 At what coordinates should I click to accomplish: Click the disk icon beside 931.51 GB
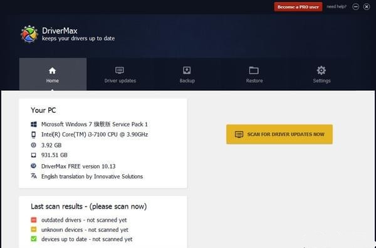coord(34,155)
